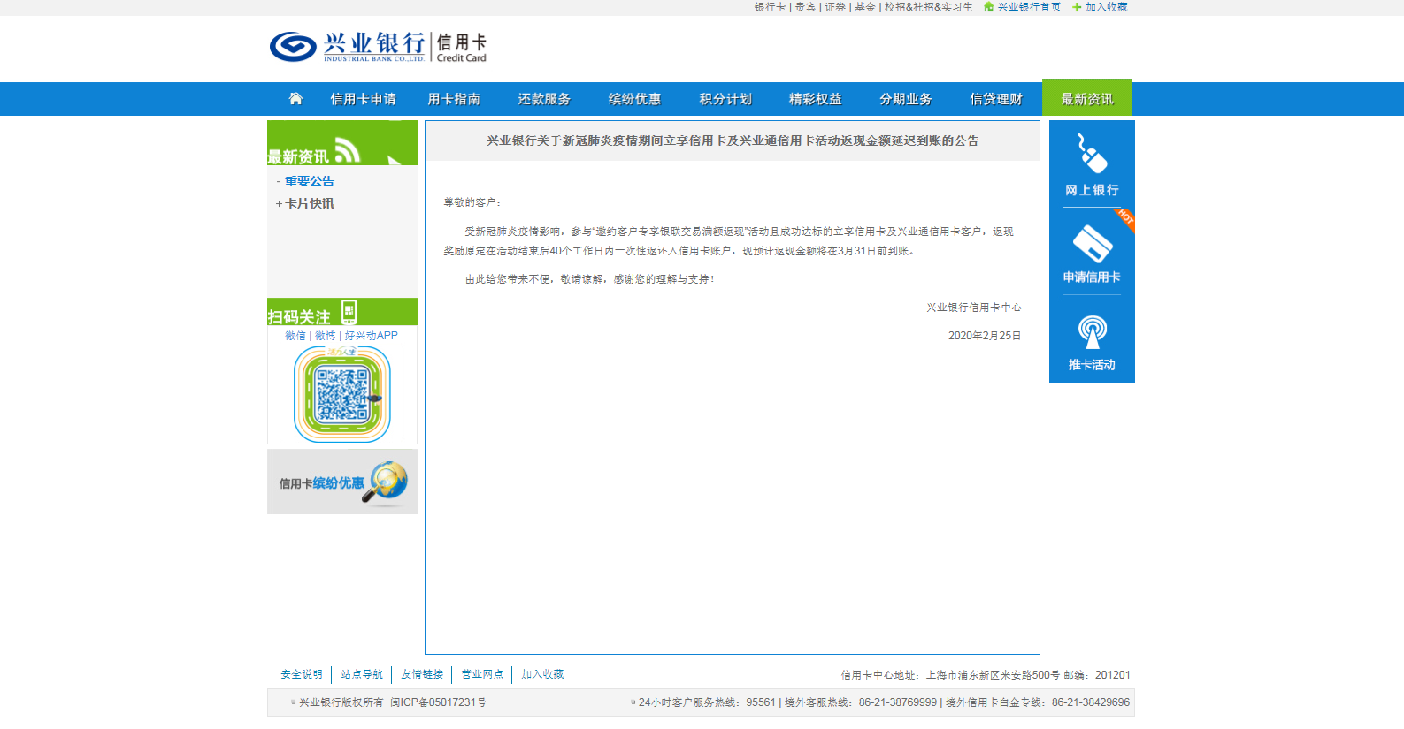The image size is (1404, 729).
Task: Click the QR code image
Action: pos(342,394)
